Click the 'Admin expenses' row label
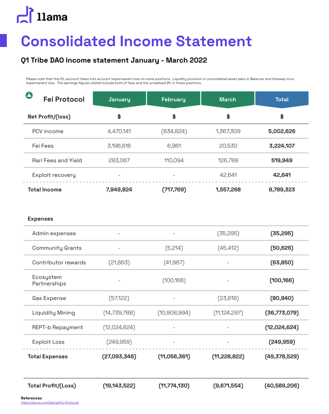This screenshot has width=329, height=414. [x=54, y=233]
